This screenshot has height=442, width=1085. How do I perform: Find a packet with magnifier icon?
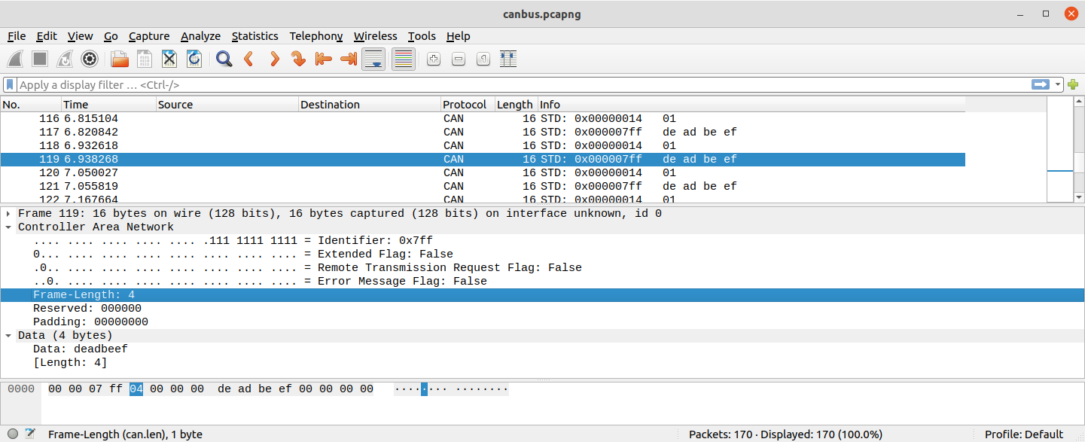[224, 59]
